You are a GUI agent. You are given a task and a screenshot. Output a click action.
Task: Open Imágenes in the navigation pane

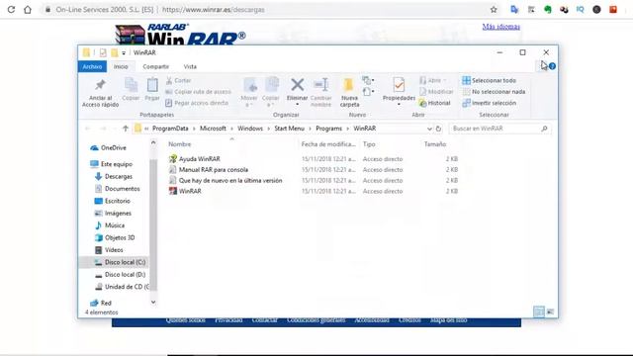click(x=113, y=214)
